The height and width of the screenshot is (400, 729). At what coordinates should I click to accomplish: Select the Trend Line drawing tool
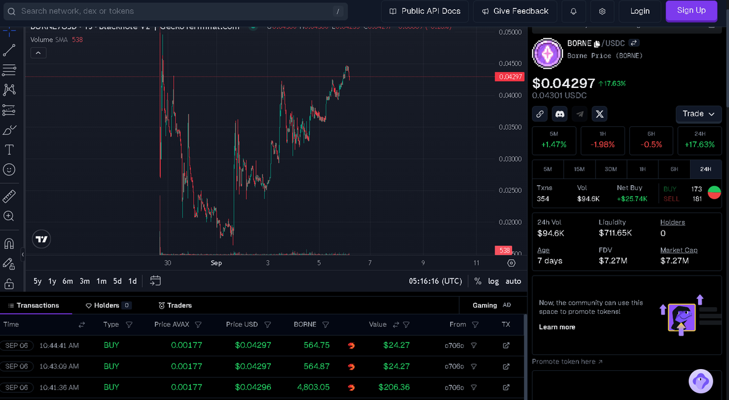pyautogui.click(x=9, y=50)
